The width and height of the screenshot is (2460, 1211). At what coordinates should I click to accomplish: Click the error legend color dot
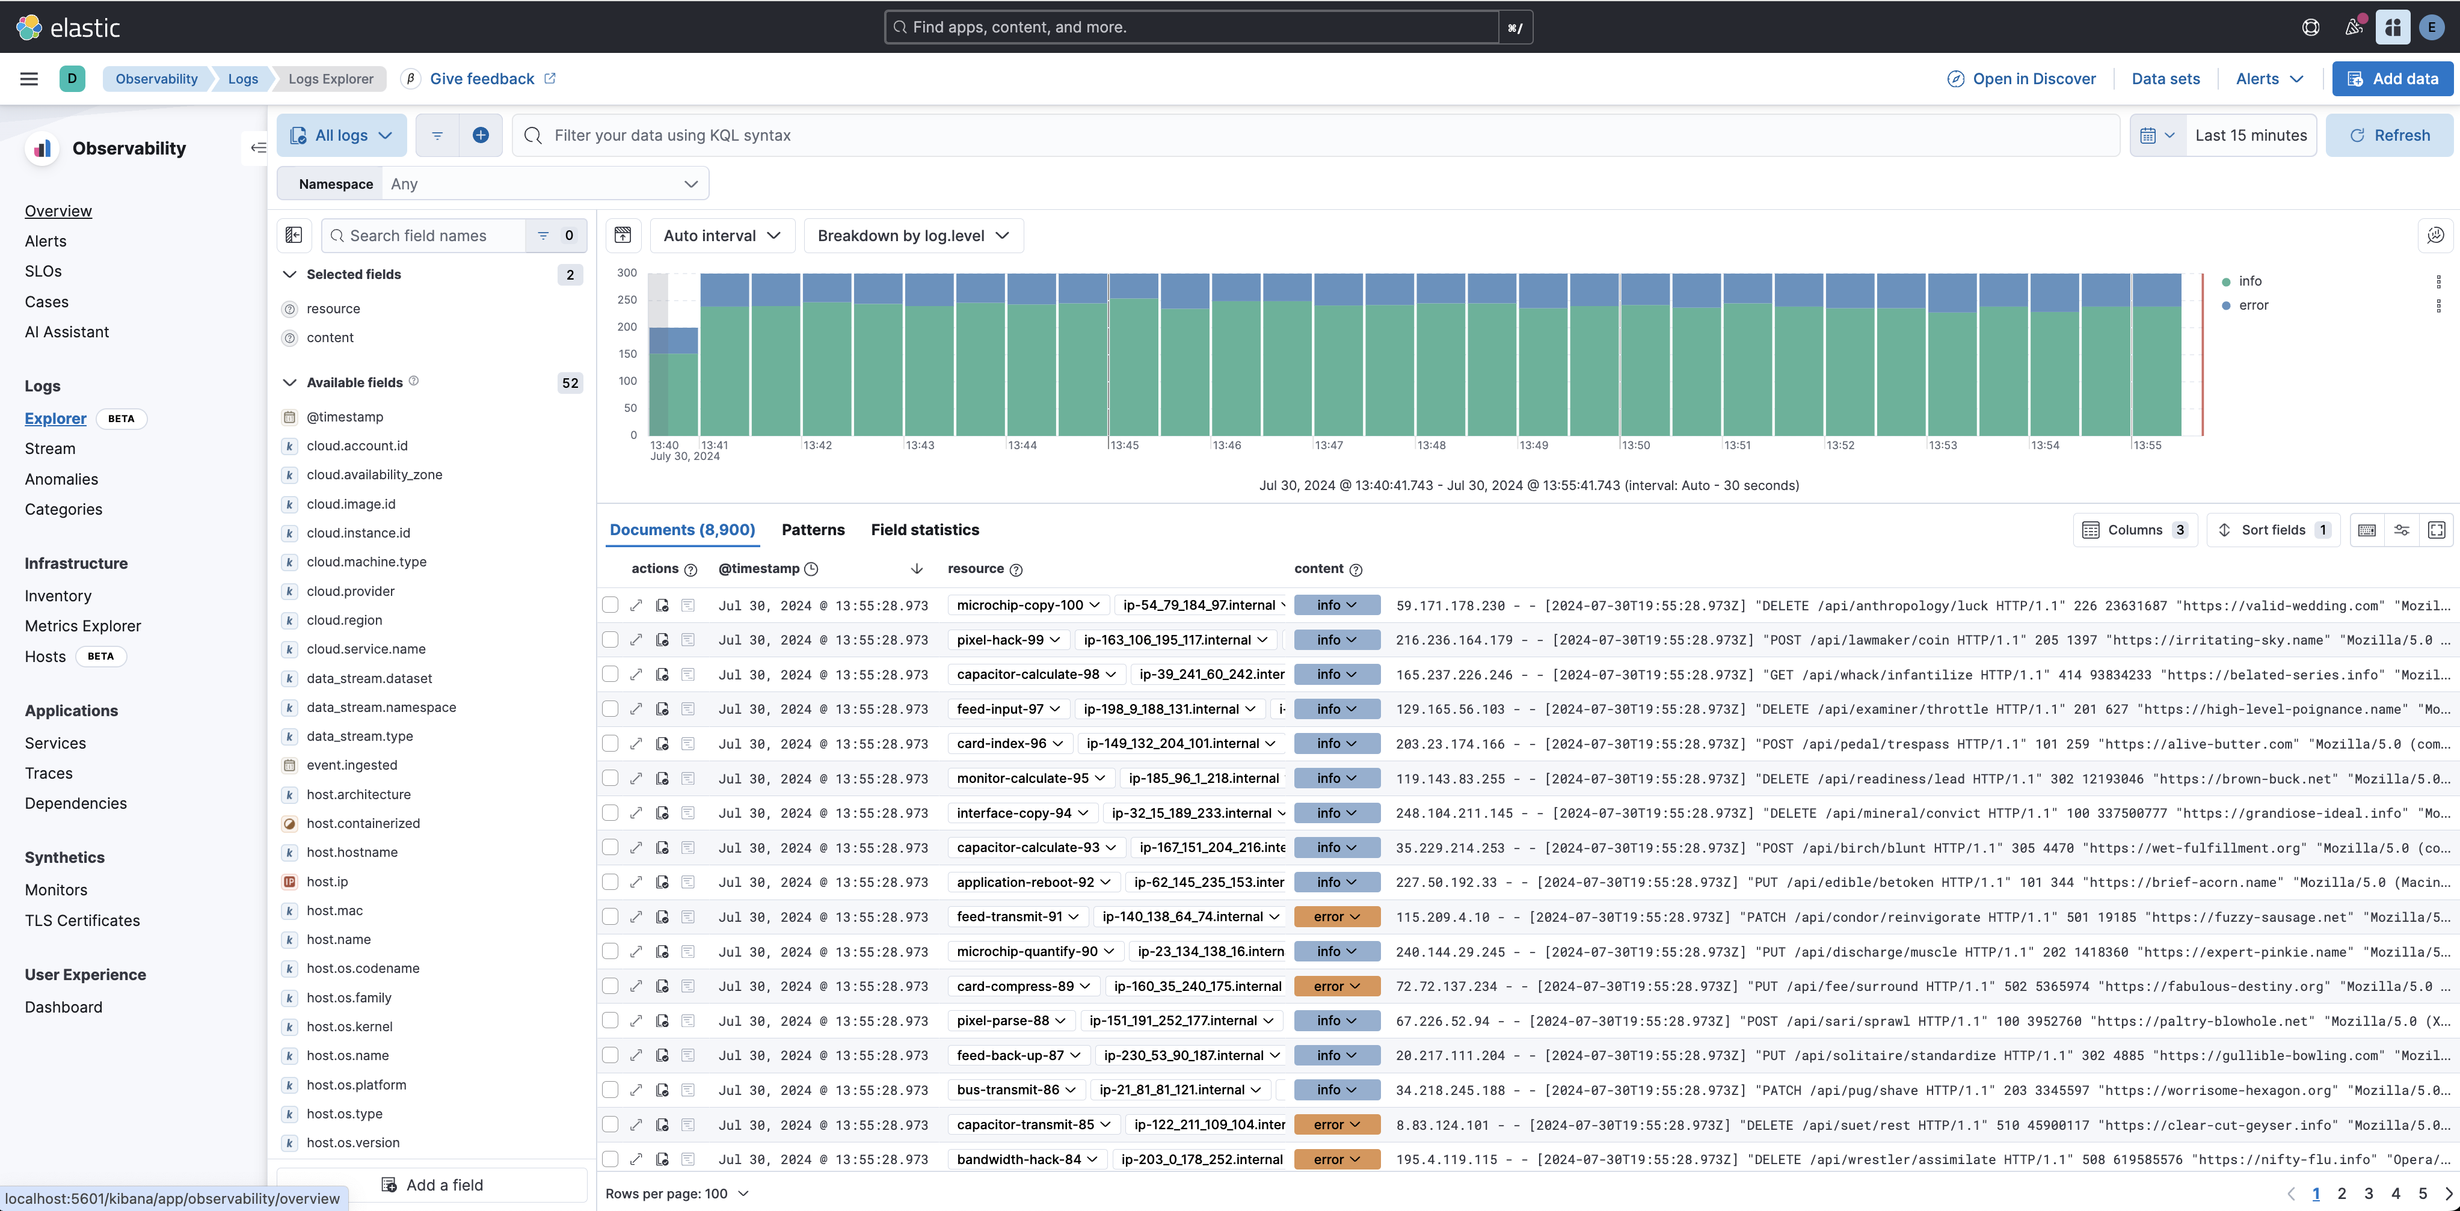click(x=2226, y=305)
